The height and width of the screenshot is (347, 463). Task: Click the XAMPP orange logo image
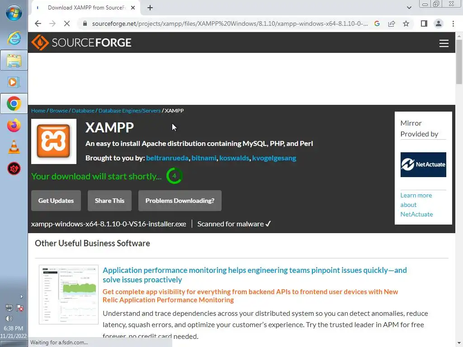pyautogui.click(x=54, y=141)
